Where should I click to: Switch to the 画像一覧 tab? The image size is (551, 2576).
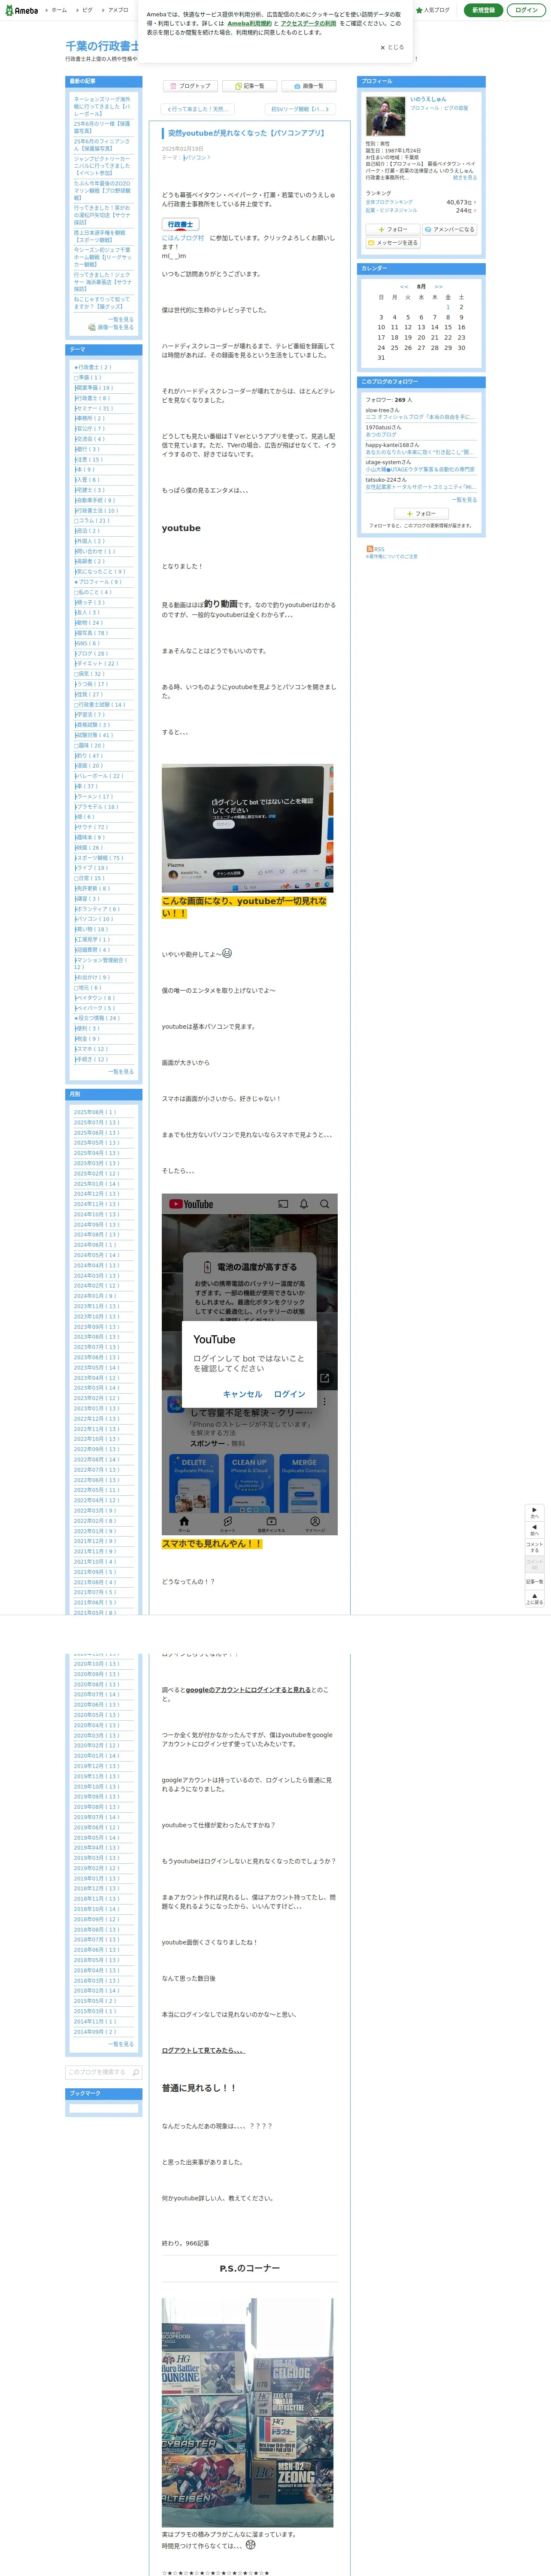(308, 86)
